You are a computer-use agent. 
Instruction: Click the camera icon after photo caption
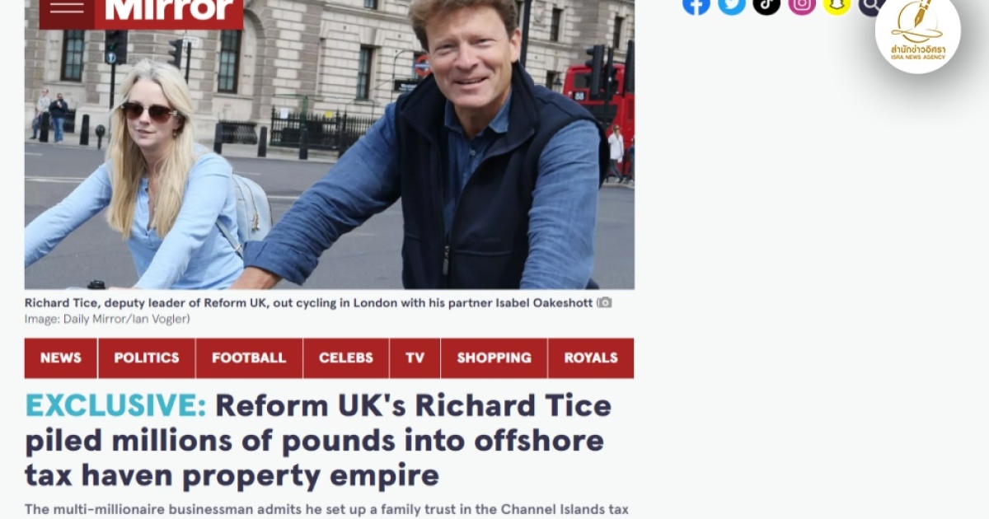click(605, 302)
